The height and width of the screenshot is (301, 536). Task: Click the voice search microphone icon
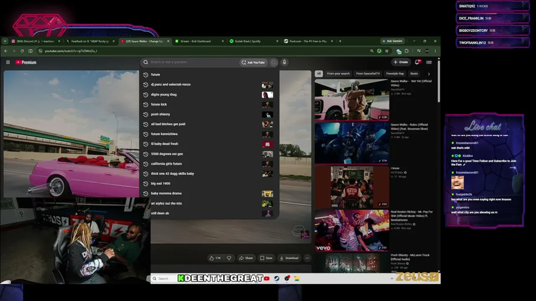click(x=284, y=62)
